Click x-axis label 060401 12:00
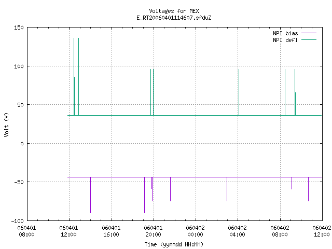Image resolution: width=332 pixels, height=249 pixels. [68, 231]
